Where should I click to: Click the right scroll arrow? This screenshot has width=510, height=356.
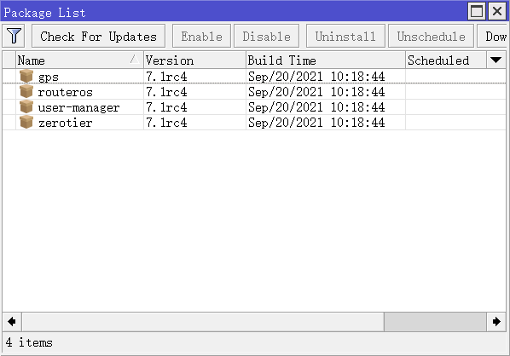coord(496,322)
